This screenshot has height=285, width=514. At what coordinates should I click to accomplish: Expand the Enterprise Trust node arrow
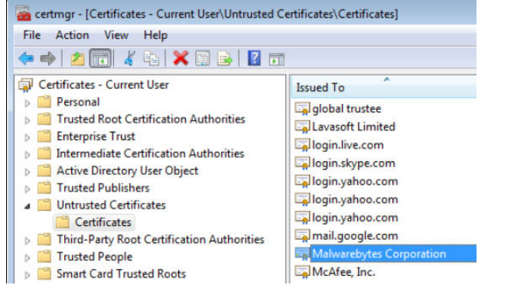pyautogui.click(x=28, y=138)
